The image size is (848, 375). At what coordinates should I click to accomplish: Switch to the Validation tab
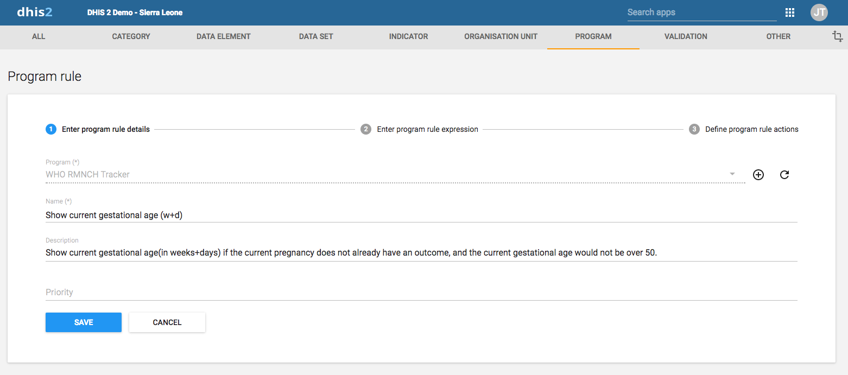686,36
